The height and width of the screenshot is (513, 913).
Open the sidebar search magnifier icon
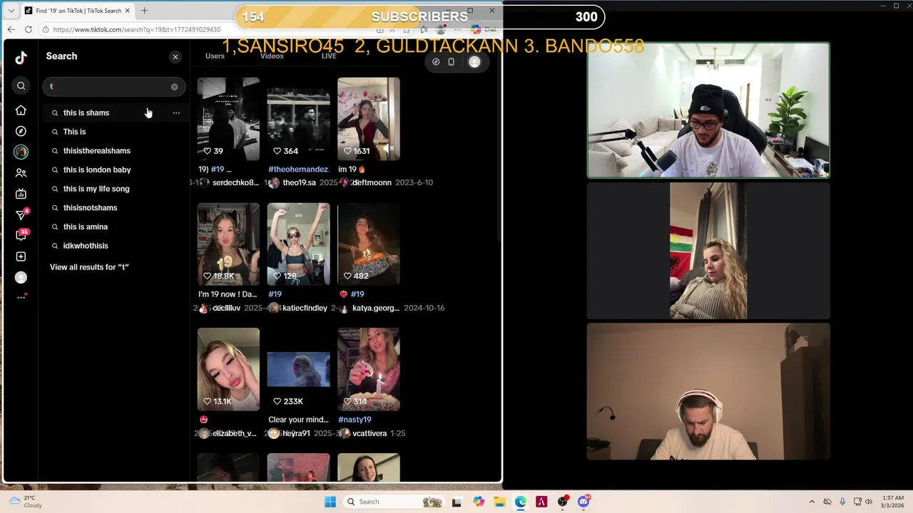pyautogui.click(x=21, y=85)
